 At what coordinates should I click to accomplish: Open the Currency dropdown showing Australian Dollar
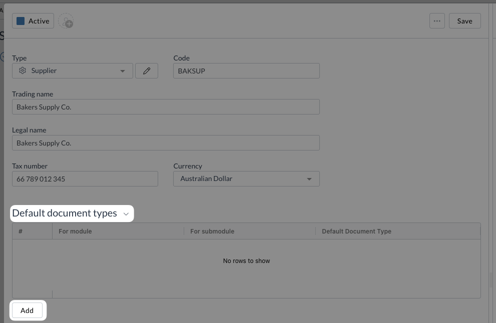(x=246, y=179)
